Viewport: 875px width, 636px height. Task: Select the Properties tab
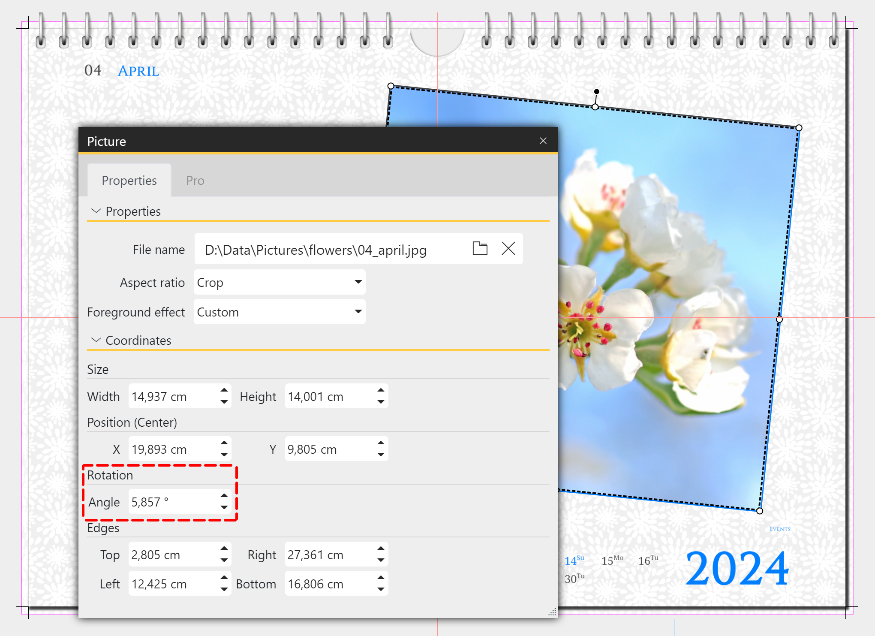pos(129,181)
